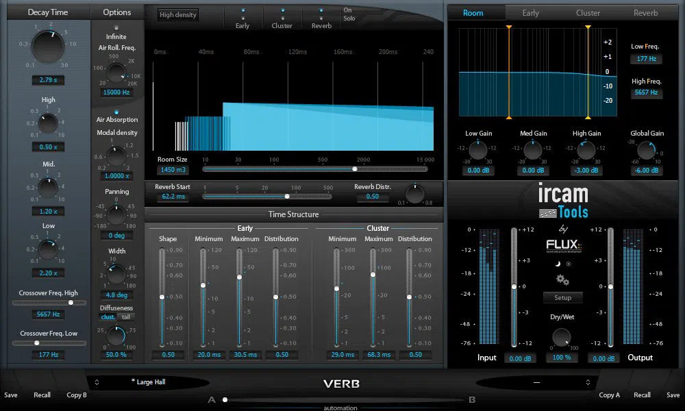Select the moon icon for dark theme

click(558, 264)
